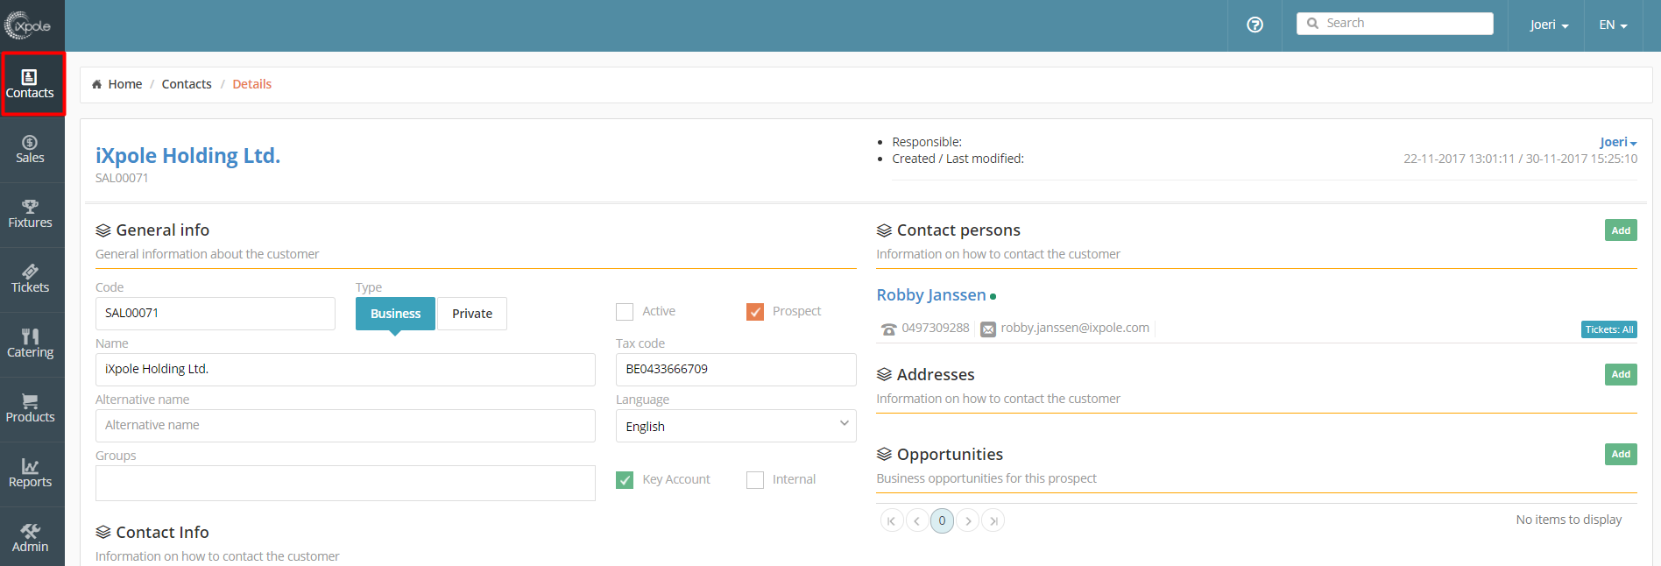1661x566 pixels.
Task: Click phone number 0497309288
Action: click(x=936, y=328)
